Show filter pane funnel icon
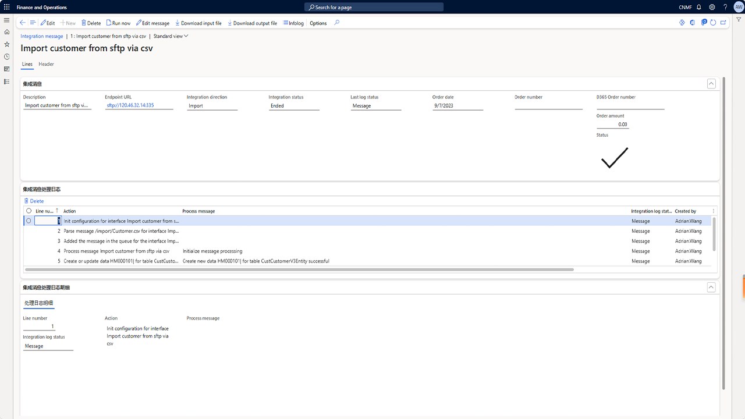This screenshot has width=745, height=419. tap(739, 20)
